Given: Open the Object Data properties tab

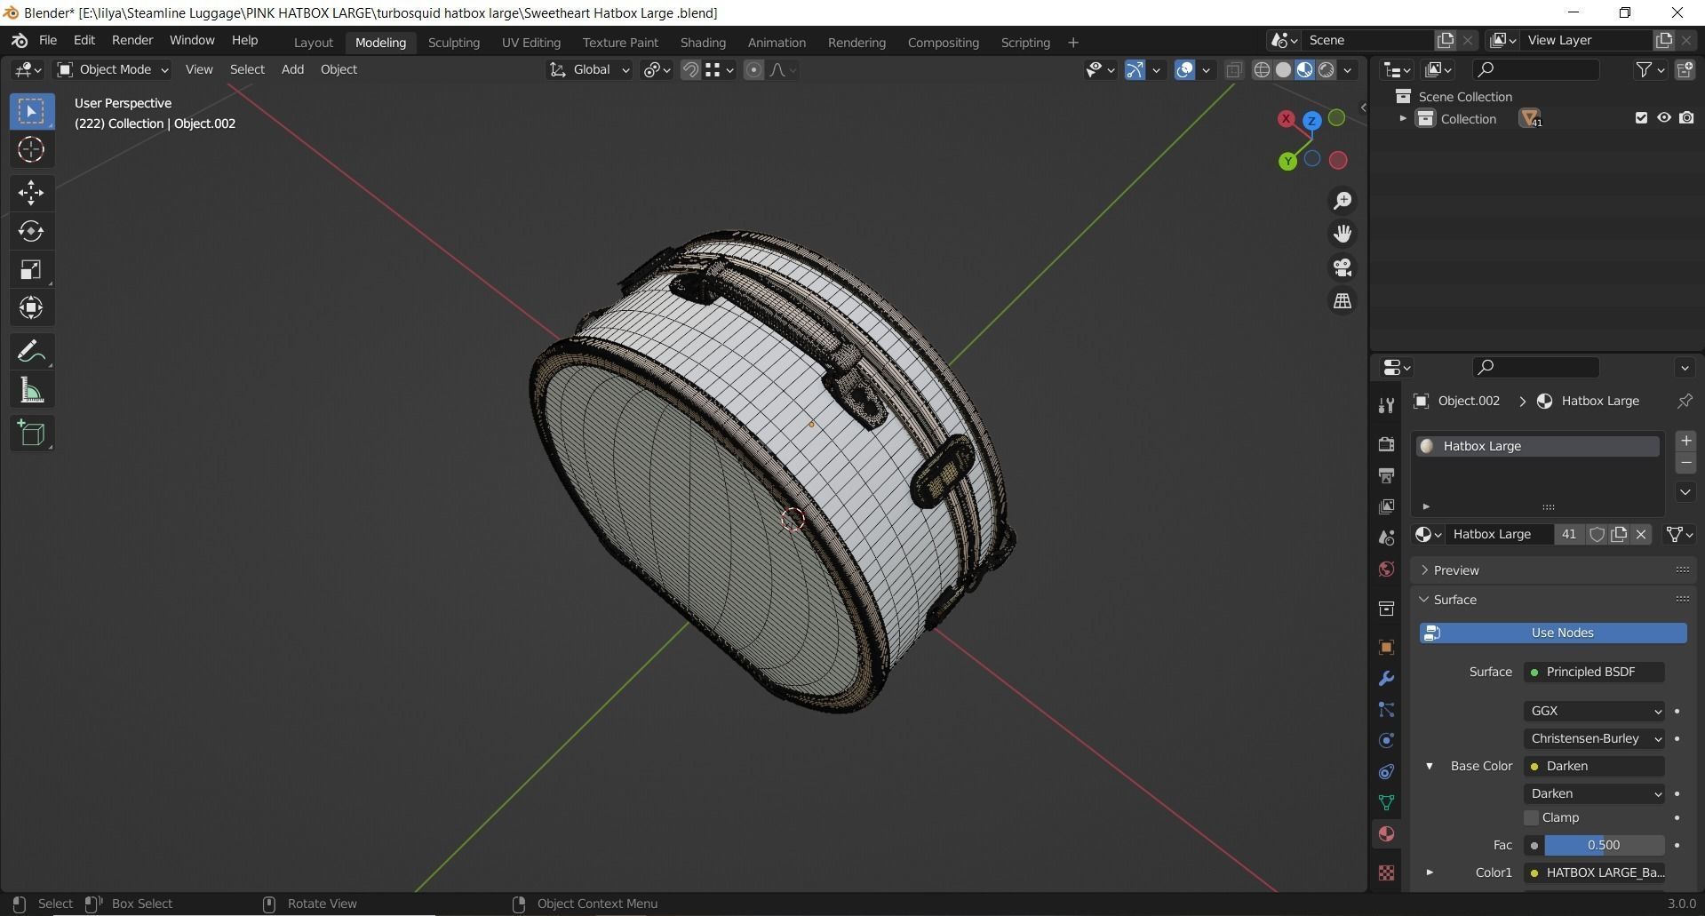Looking at the screenshot, I should coord(1386,803).
